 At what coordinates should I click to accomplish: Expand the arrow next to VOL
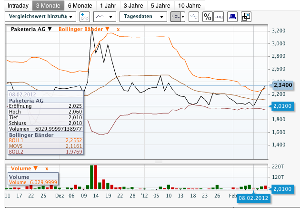tap(183, 17)
